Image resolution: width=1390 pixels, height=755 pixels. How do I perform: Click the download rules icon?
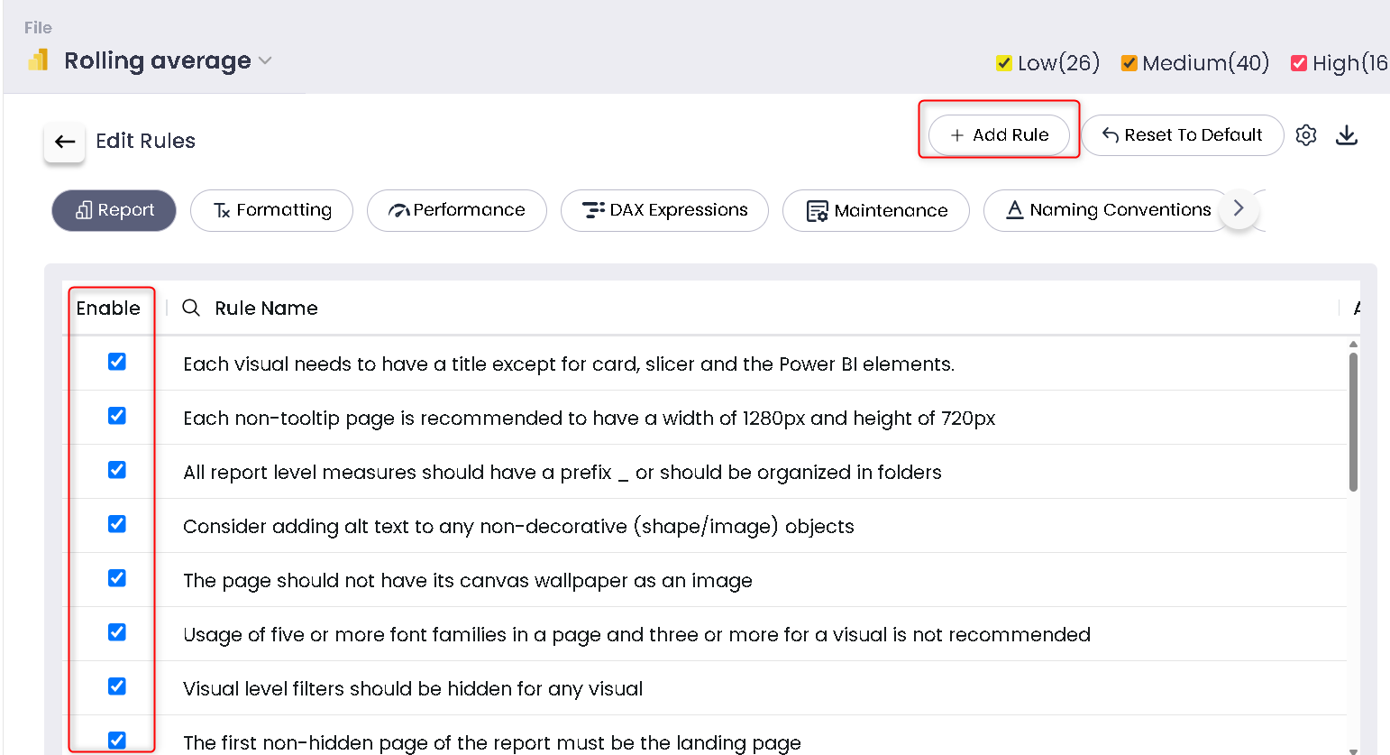[1346, 135]
